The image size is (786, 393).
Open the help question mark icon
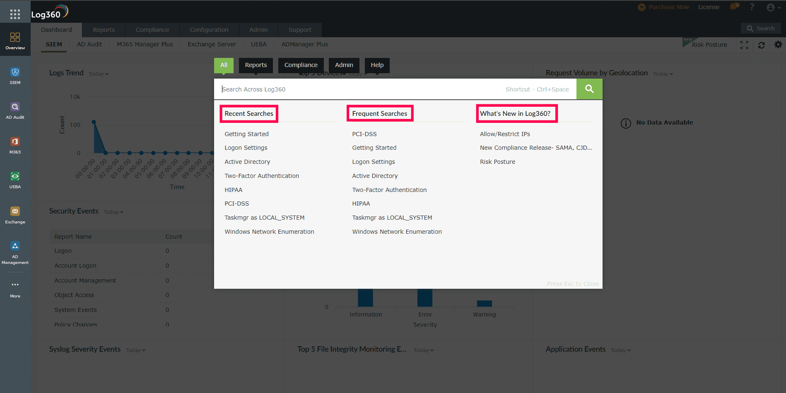point(752,7)
